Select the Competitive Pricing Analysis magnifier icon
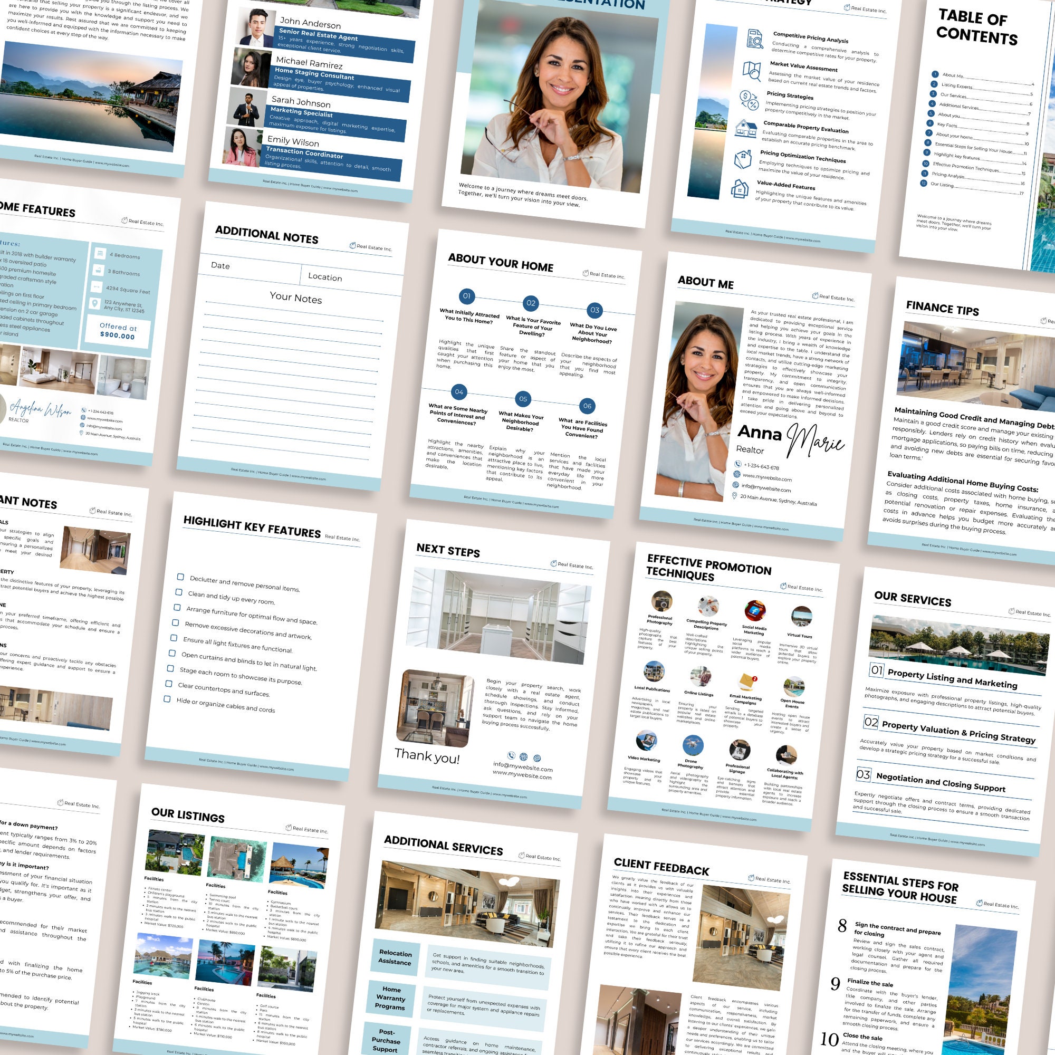The width and height of the screenshot is (1055, 1055). coord(755,39)
